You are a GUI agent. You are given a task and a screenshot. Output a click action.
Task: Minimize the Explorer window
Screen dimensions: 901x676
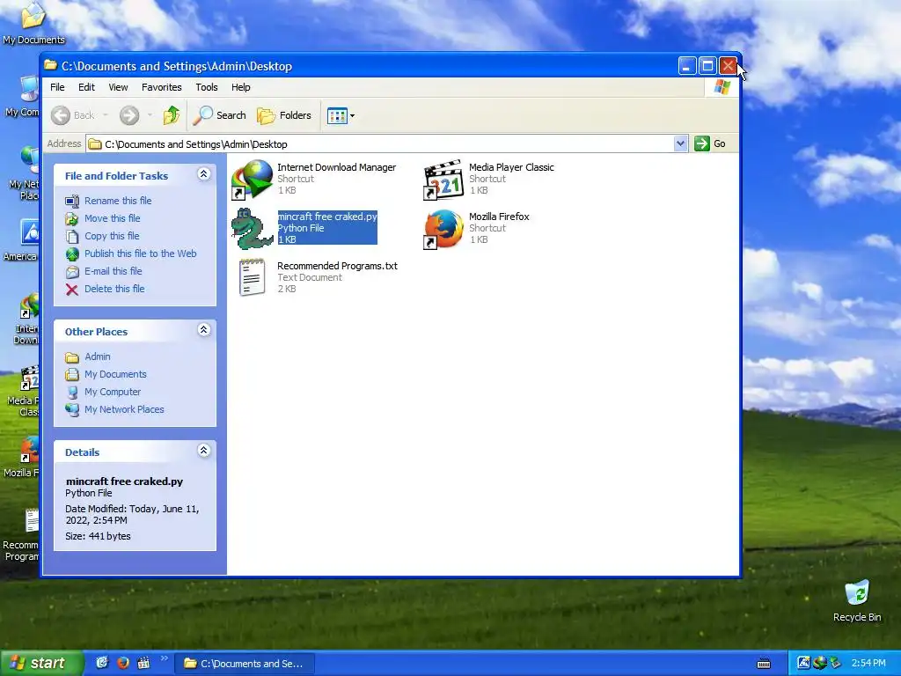686,66
